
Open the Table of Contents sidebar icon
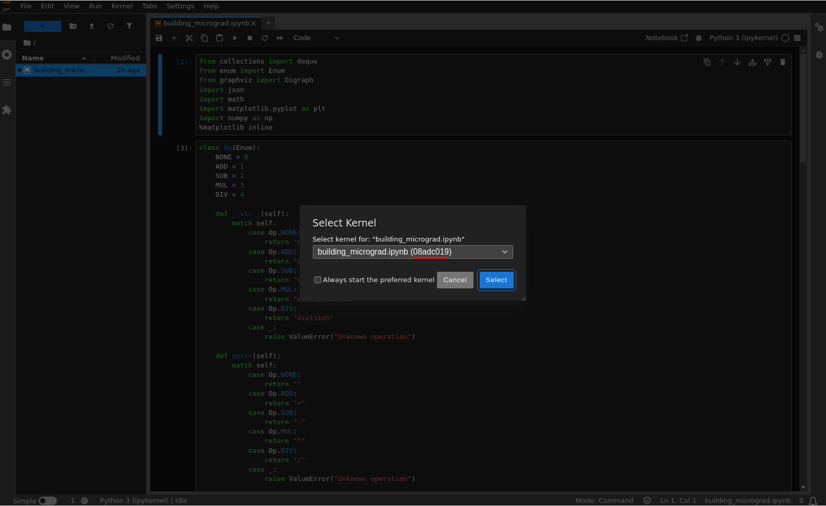point(7,82)
